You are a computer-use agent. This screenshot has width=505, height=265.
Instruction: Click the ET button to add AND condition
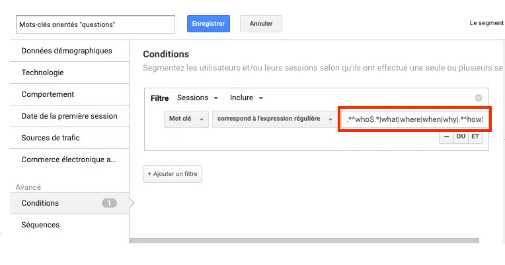[x=475, y=137]
